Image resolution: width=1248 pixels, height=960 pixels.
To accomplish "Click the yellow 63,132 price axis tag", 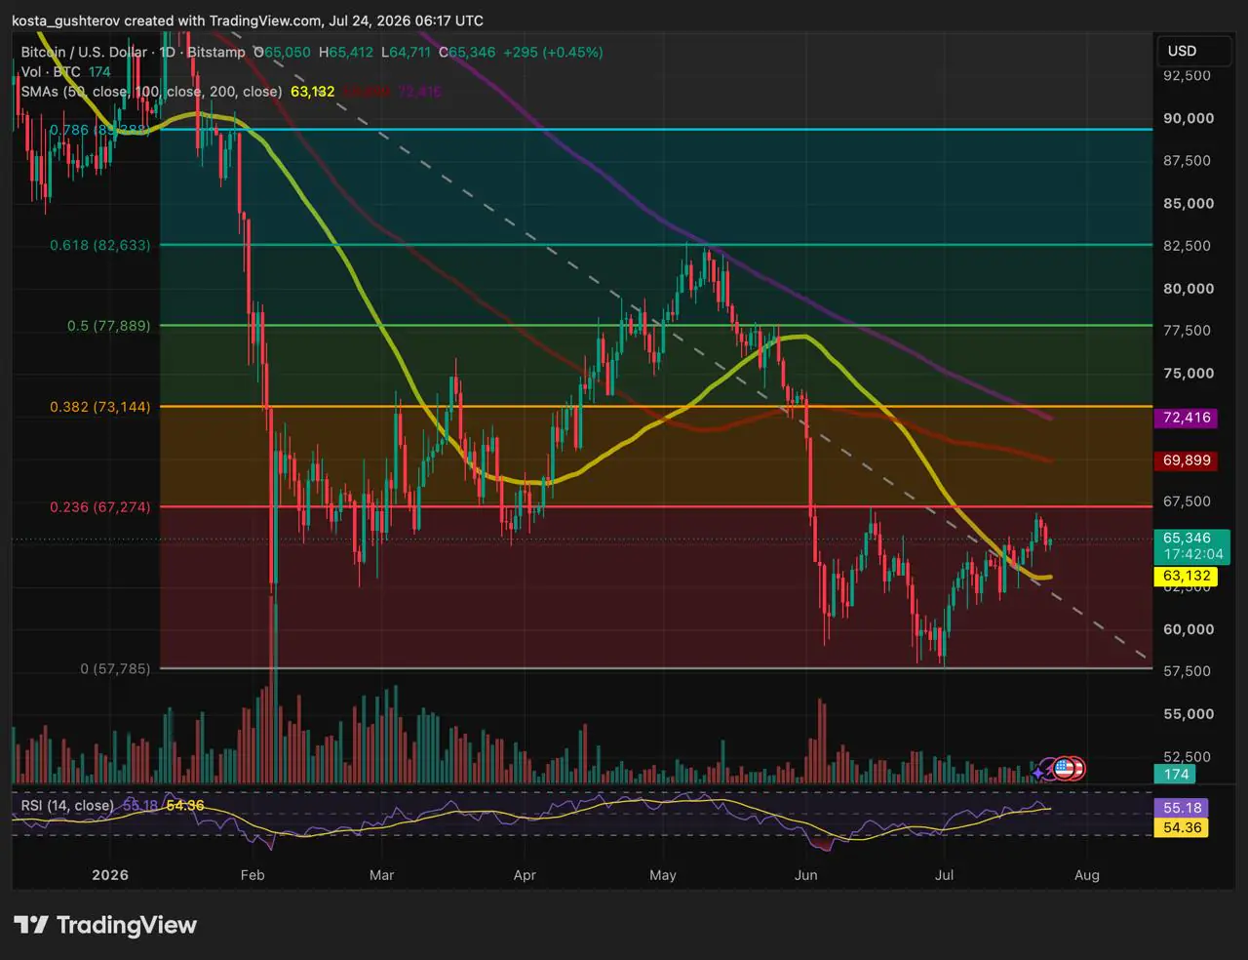I will click(1187, 576).
